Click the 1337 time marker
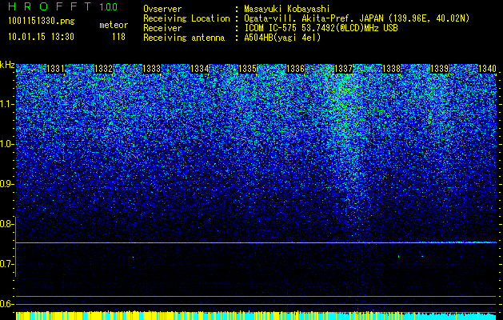Screen dimensions: 503x320 point(344,69)
